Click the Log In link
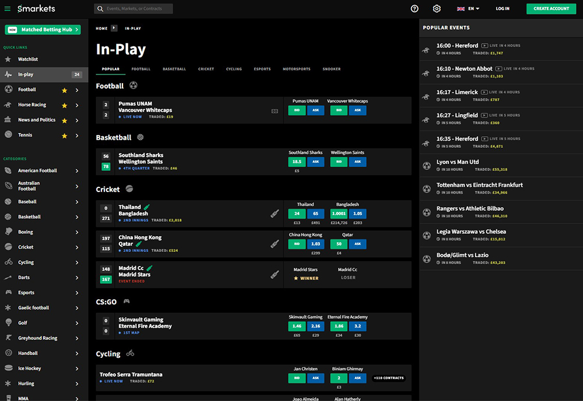This screenshot has height=401, width=583. 503,9
